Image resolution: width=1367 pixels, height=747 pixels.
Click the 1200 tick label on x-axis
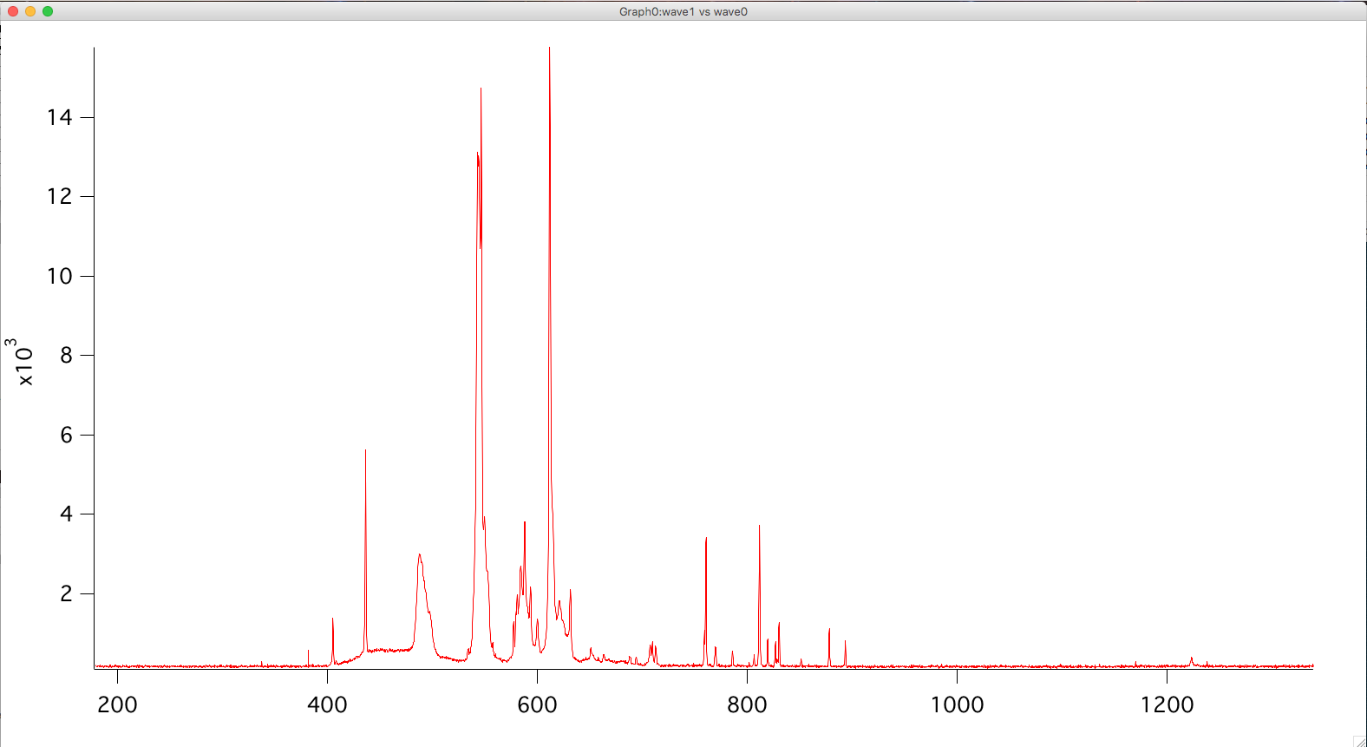[1167, 704]
